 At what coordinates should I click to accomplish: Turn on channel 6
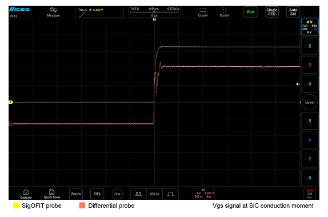[310, 140]
